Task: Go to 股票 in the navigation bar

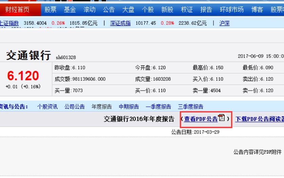Action: 50,9
